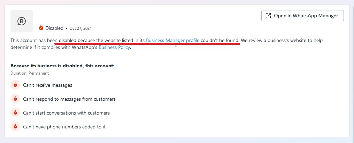Click the "Disabled" status label
Viewport: 354px width, 143px height.
(54, 28)
